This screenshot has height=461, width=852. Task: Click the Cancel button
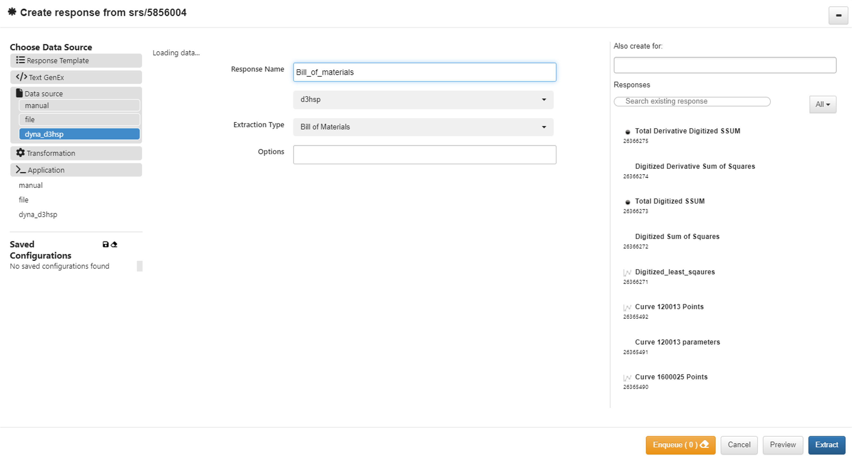coord(739,445)
